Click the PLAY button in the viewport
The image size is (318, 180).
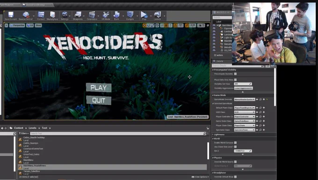click(99, 88)
